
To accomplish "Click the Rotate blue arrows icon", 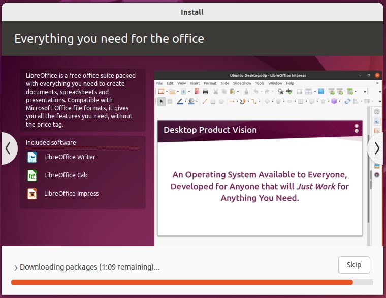I will (347, 101).
